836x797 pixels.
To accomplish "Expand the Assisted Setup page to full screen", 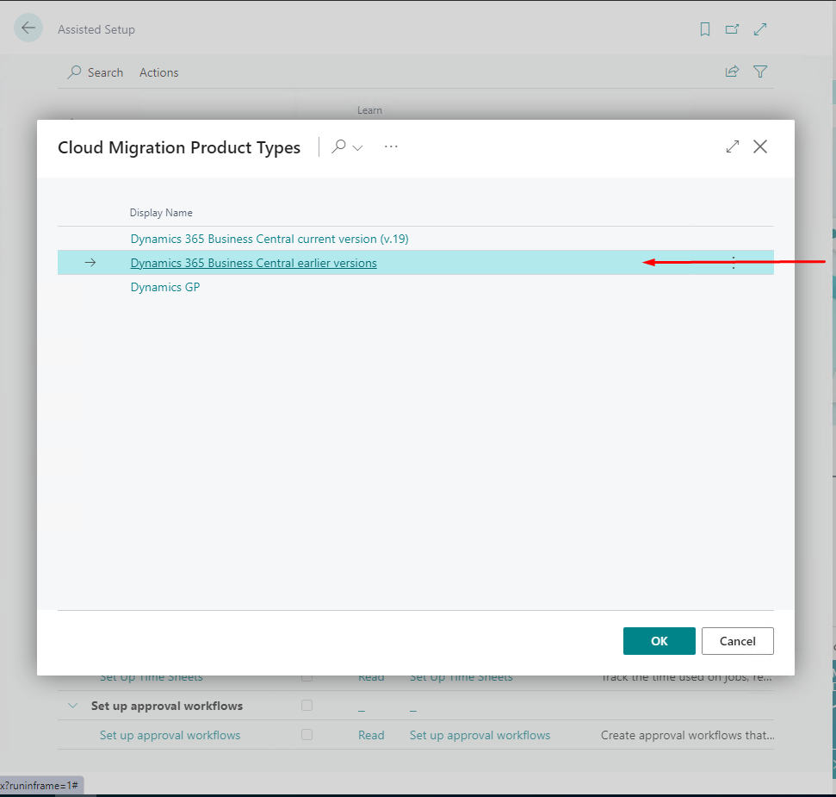I will [759, 29].
